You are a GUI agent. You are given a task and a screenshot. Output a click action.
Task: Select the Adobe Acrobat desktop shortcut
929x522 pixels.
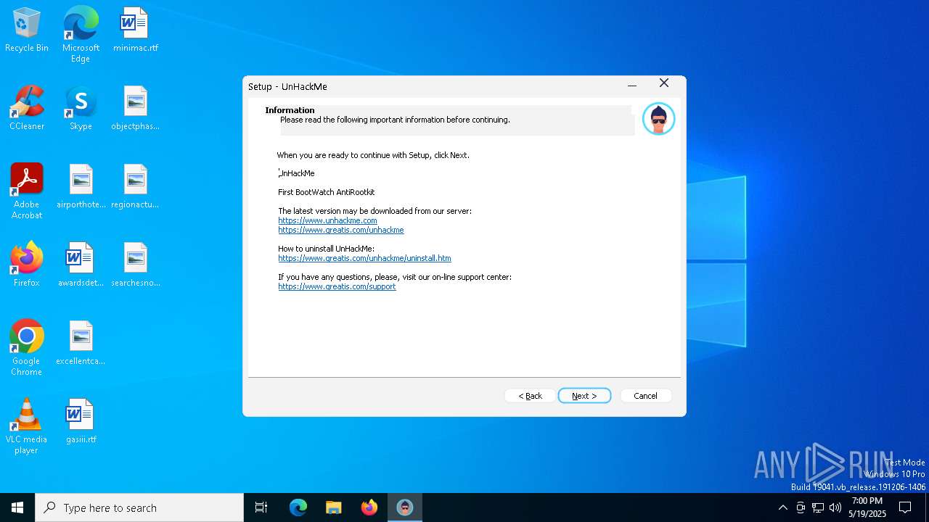tap(27, 191)
